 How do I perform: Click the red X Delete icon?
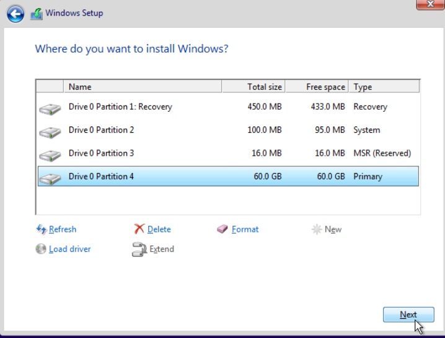click(139, 229)
